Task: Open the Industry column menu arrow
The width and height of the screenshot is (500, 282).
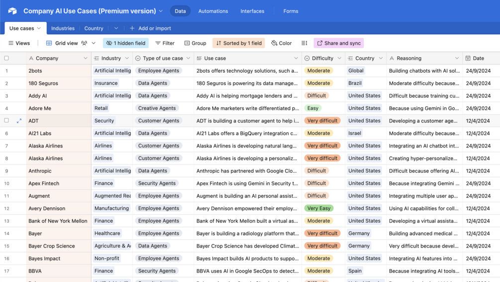Action: pyautogui.click(x=127, y=58)
